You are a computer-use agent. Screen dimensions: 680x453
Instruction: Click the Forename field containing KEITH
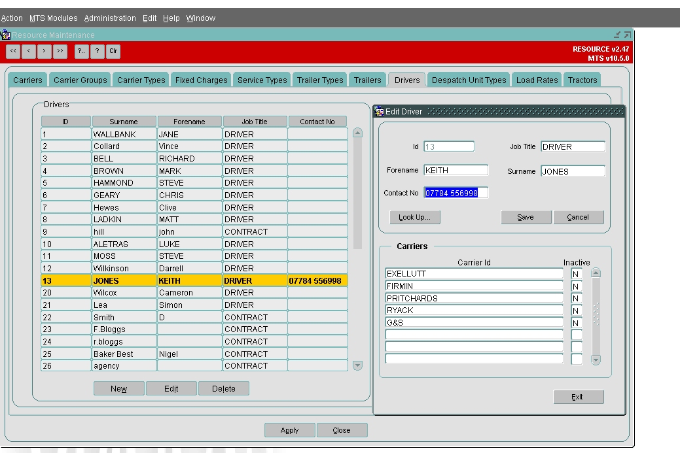click(456, 170)
